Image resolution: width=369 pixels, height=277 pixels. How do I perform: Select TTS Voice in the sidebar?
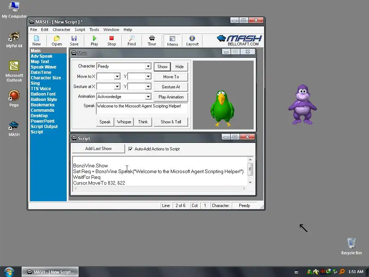[x=41, y=89]
